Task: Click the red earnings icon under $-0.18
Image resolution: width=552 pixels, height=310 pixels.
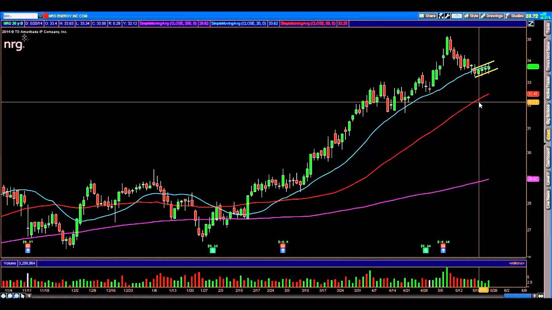Action: (x=443, y=246)
